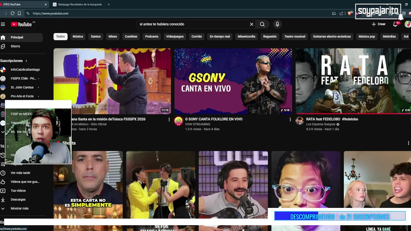Click the search field text
411x231 pixels.
pos(162,24)
